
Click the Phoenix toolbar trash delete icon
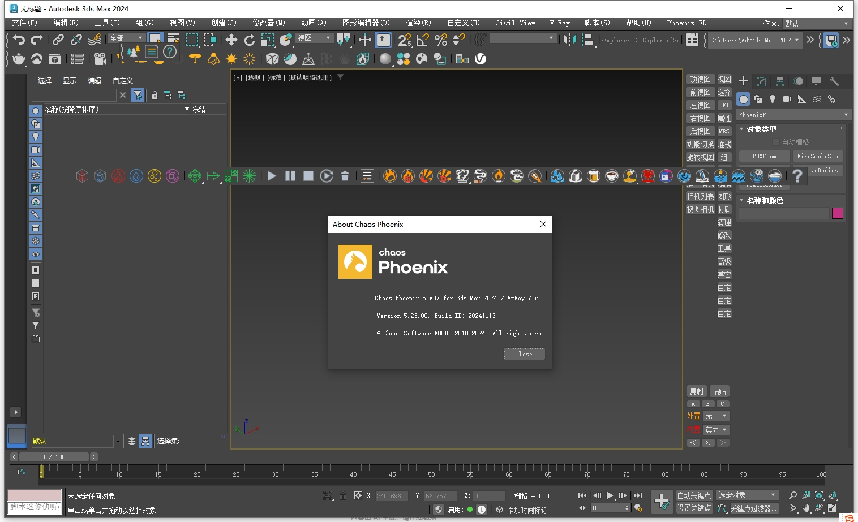pyautogui.click(x=345, y=176)
